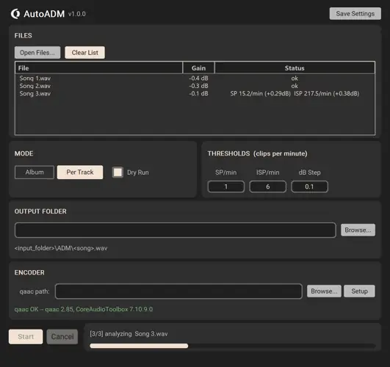This screenshot has height=367, width=390.
Task: Open files with Open Files button
Action: click(x=37, y=52)
